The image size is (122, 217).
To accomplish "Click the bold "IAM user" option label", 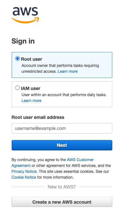I will tap(30, 88).
